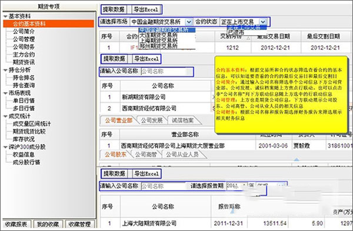Open 单日行情 in the sidebar
Viewport: 353px width, 231px height.
click(24, 101)
